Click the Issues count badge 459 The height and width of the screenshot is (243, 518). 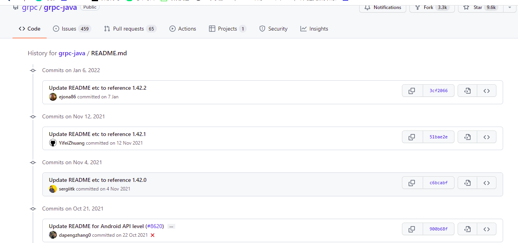click(85, 29)
